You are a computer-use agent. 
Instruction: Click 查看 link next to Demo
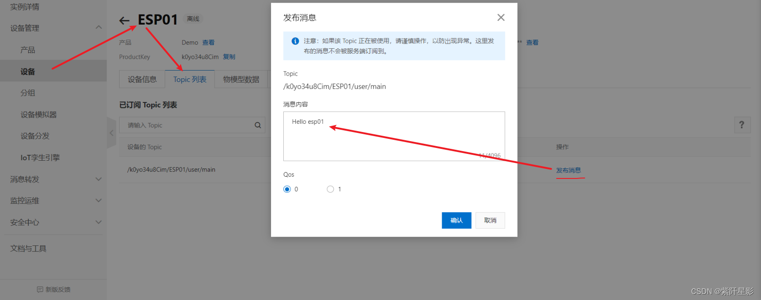[x=208, y=42]
